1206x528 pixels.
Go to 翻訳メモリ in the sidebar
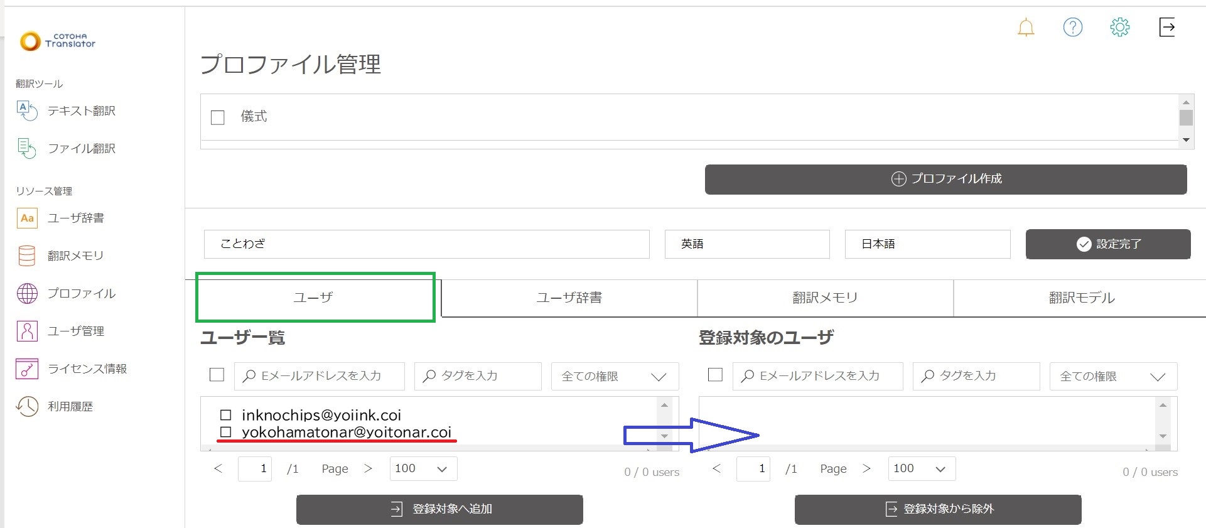(x=75, y=256)
